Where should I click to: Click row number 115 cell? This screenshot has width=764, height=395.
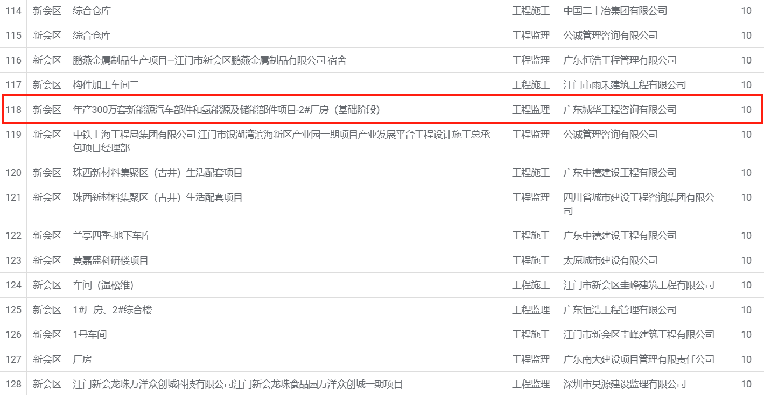pos(13,36)
